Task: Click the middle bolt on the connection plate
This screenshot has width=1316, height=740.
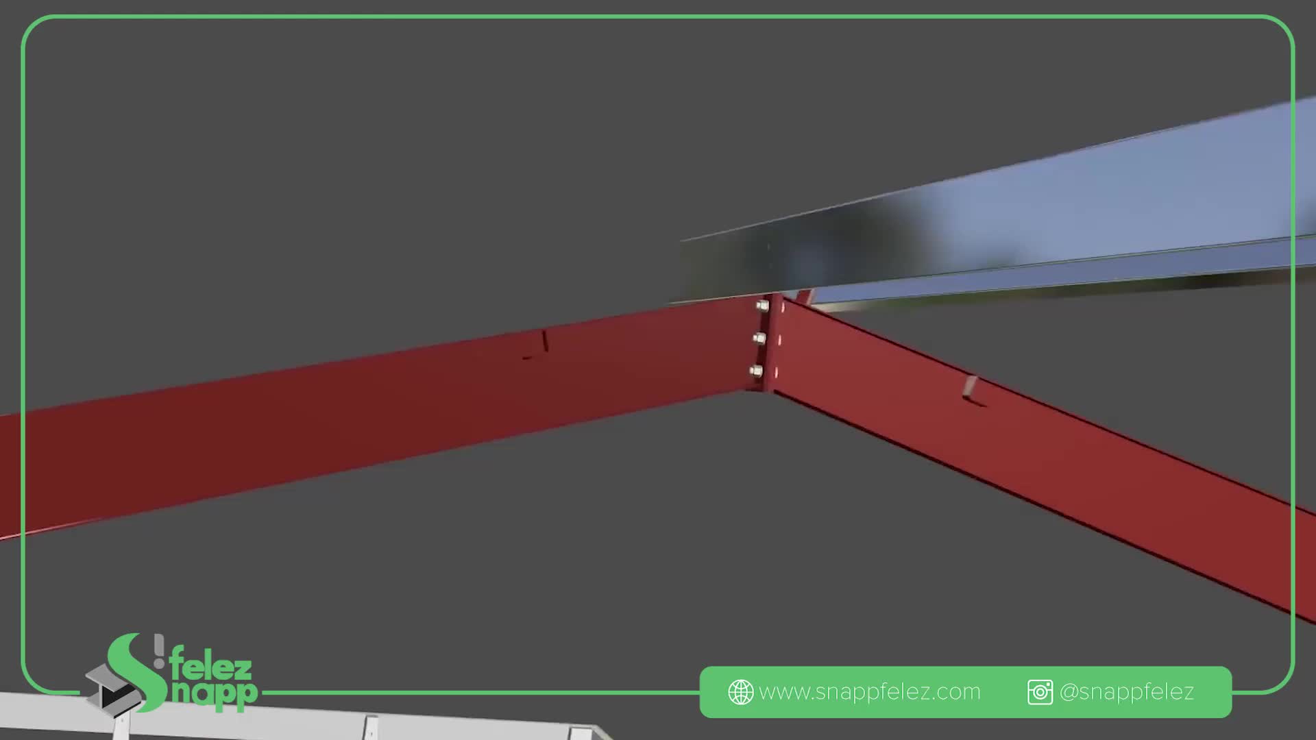Action: pyautogui.click(x=759, y=338)
